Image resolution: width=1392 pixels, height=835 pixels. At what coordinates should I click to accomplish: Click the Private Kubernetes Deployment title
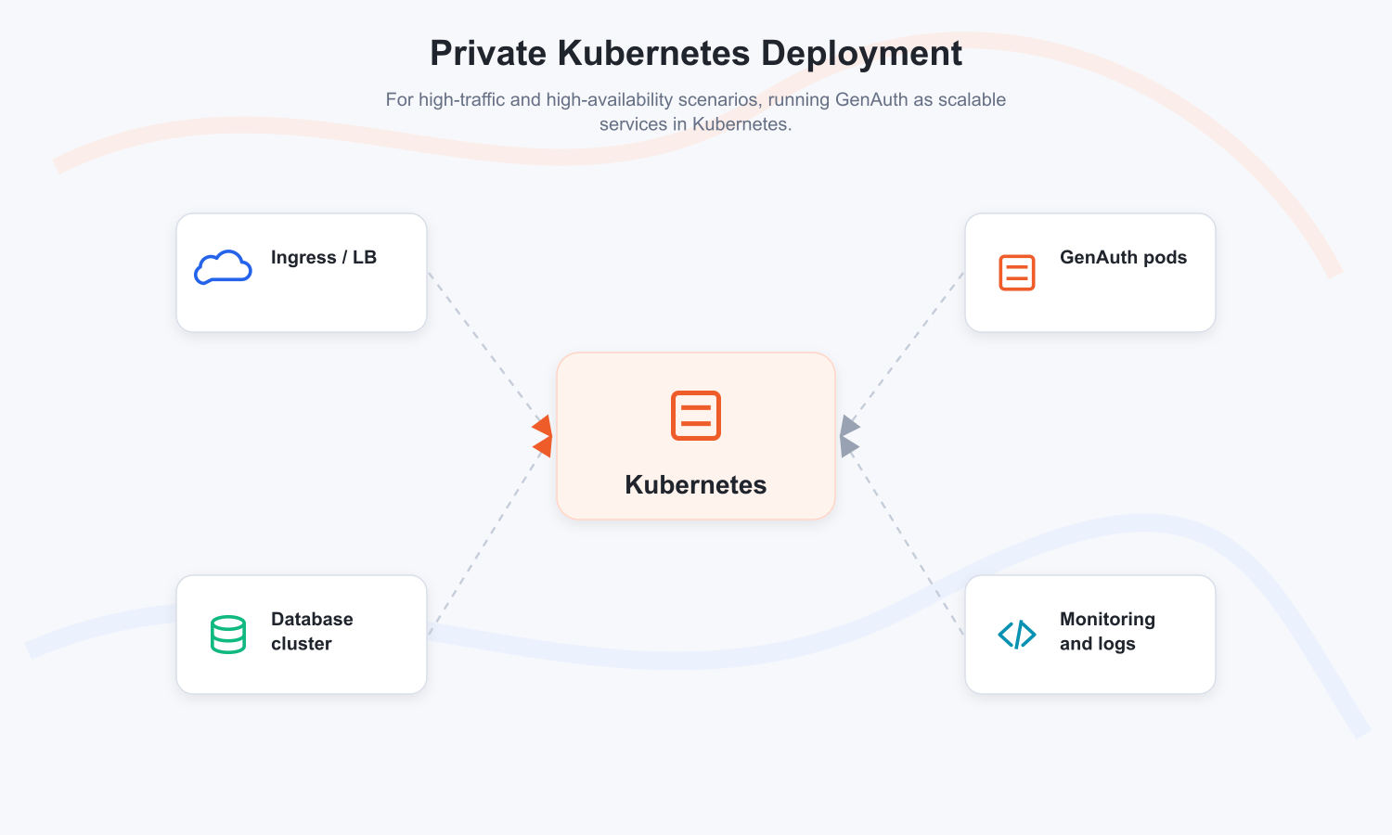696,53
